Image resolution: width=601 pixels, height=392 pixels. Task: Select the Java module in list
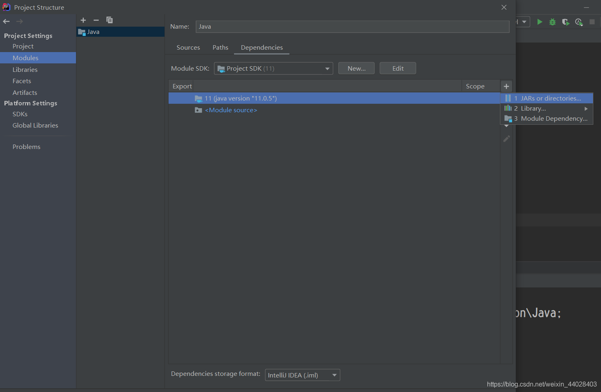(x=120, y=32)
